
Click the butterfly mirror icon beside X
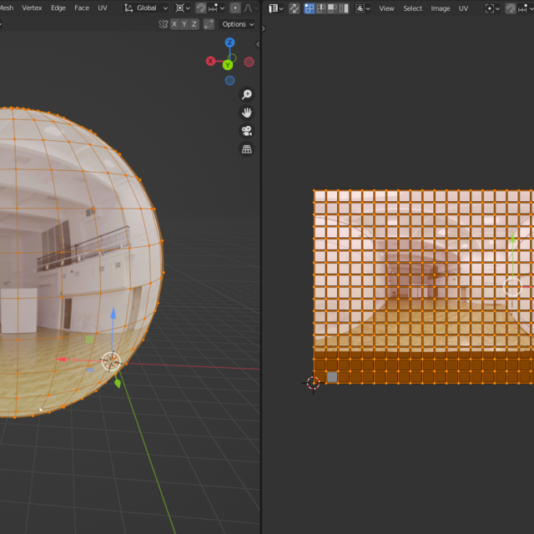[164, 24]
